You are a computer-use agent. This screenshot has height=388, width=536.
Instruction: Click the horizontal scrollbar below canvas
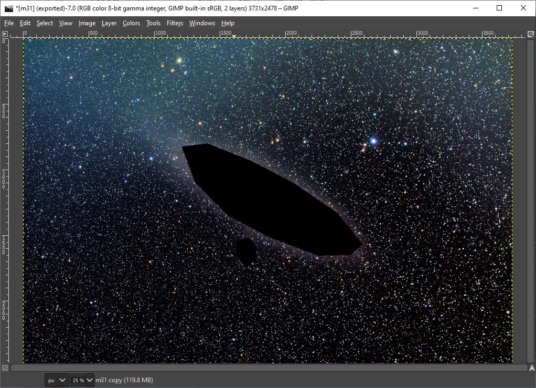click(x=269, y=368)
